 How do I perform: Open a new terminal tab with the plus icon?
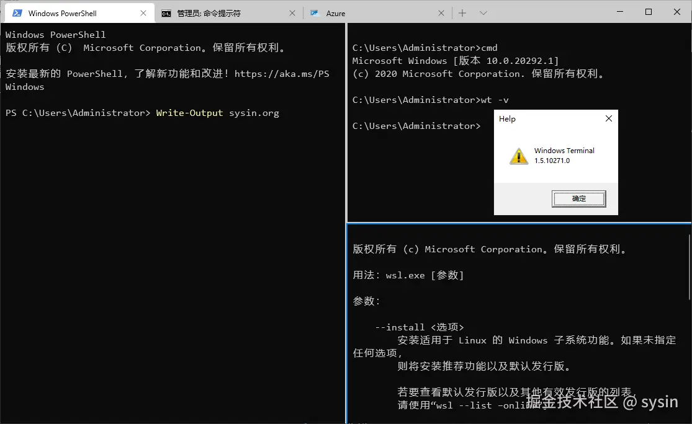(462, 12)
